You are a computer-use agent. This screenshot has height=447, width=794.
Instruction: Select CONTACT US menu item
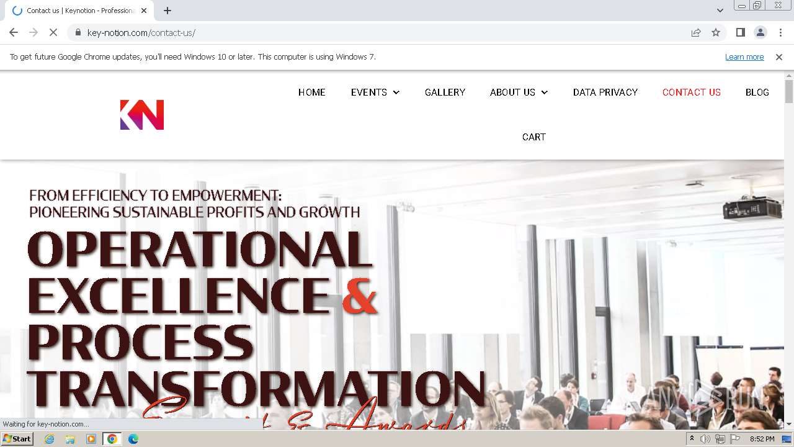692,92
